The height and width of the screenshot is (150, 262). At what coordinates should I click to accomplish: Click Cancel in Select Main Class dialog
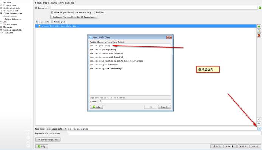point(164,107)
